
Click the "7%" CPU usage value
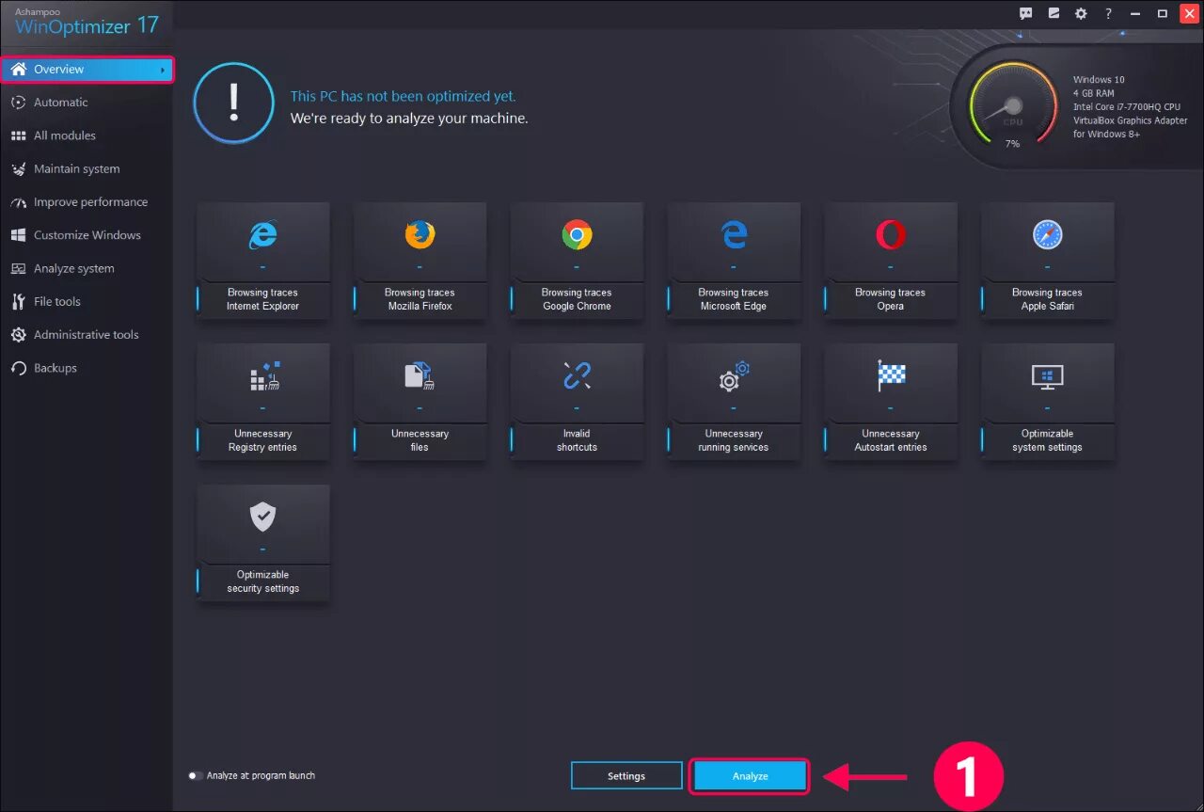point(1012,144)
